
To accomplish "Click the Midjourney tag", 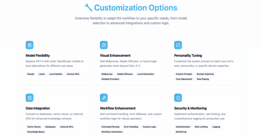I will [x=107, y=74].
